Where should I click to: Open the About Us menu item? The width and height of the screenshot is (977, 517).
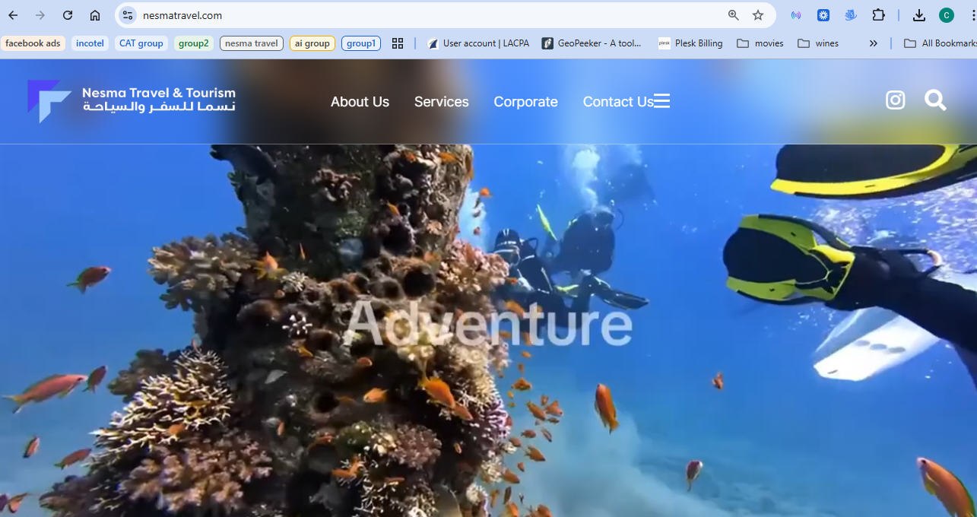click(360, 102)
